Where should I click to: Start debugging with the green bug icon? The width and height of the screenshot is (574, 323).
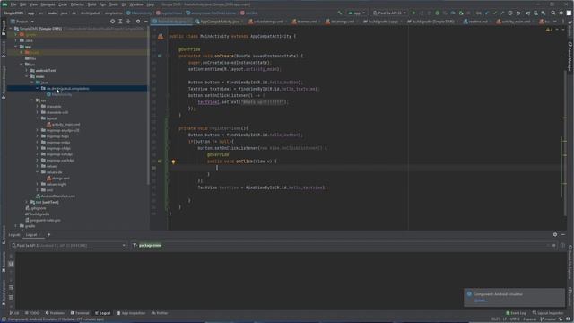(x=437, y=13)
